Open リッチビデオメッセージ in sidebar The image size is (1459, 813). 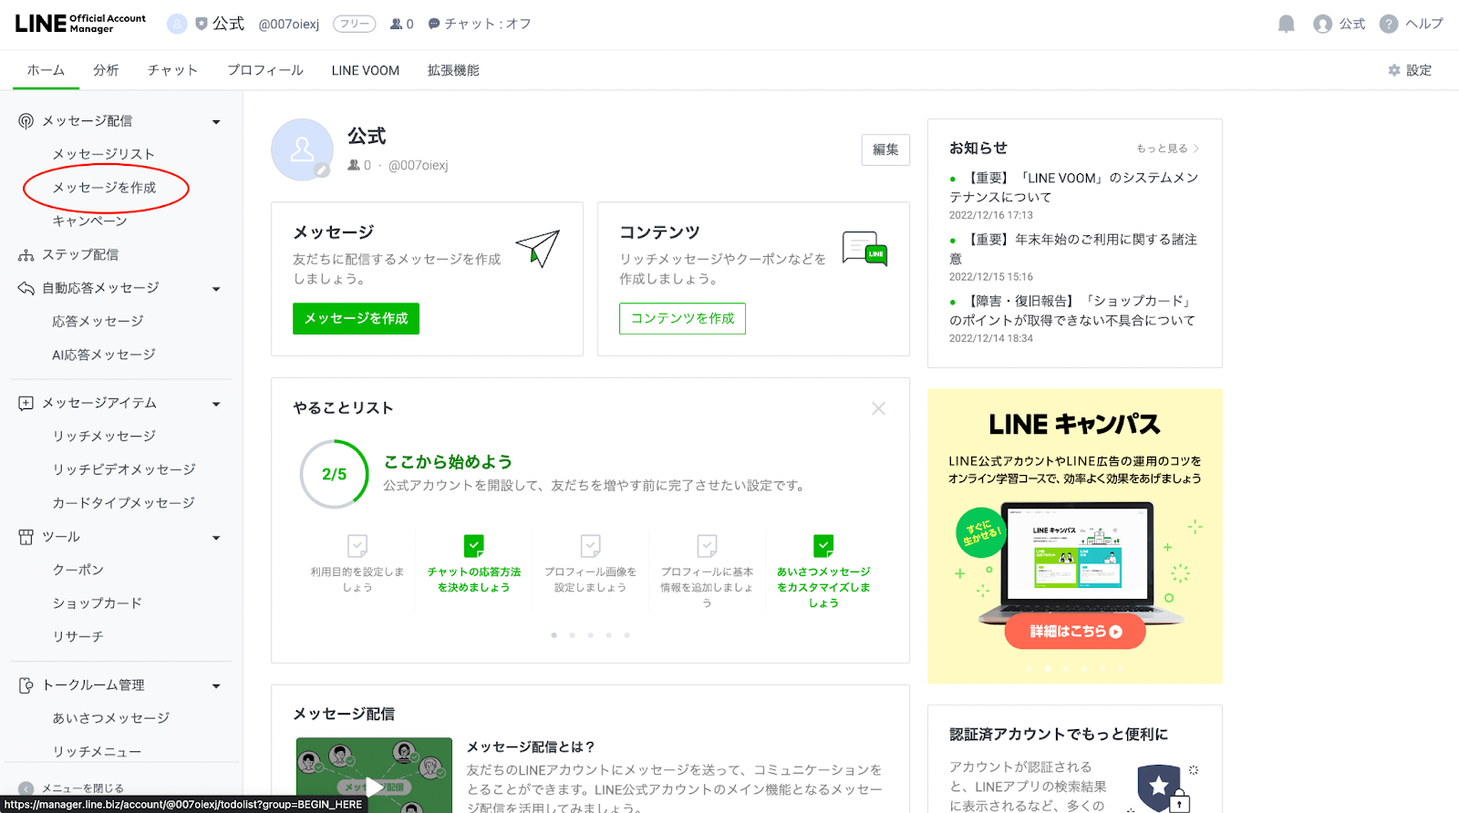(x=124, y=470)
